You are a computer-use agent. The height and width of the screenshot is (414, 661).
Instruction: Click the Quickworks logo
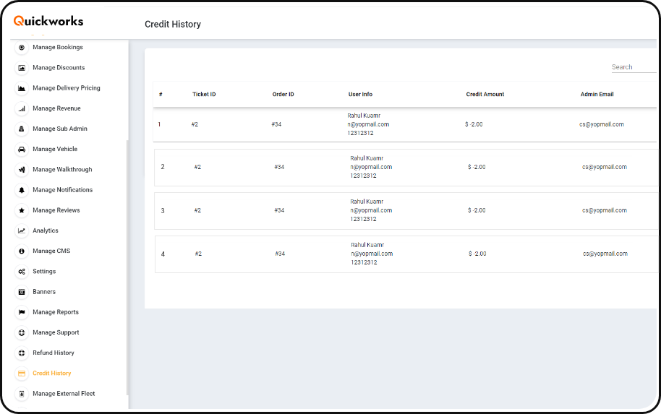pos(48,21)
